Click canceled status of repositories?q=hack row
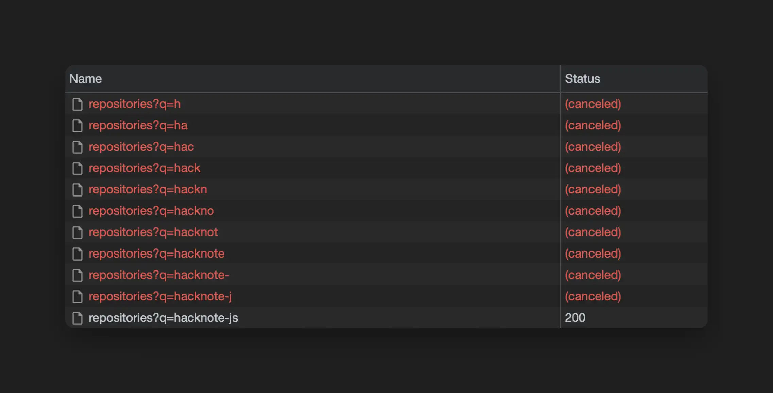773x393 pixels. pyautogui.click(x=593, y=168)
